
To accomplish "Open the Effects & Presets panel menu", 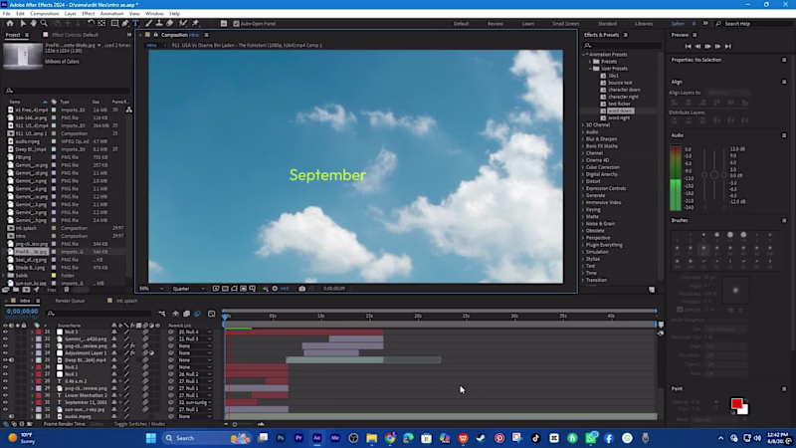I will point(626,35).
